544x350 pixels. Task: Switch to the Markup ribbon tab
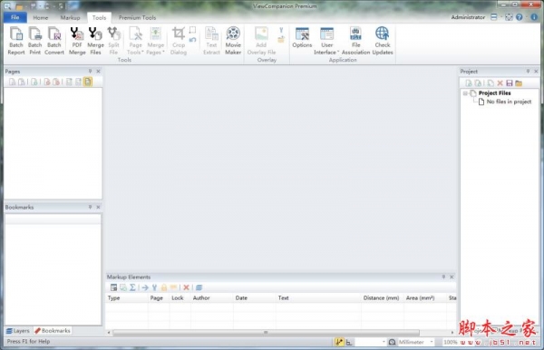70,18
